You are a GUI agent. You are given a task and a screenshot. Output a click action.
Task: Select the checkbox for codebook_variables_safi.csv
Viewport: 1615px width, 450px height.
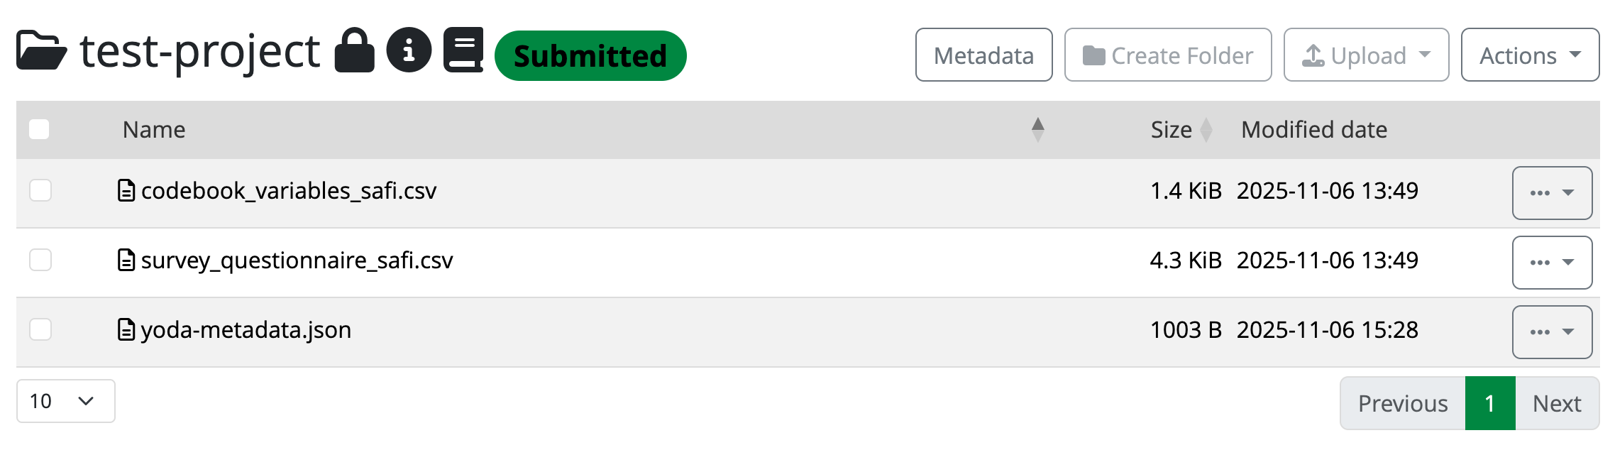[41, 190]
